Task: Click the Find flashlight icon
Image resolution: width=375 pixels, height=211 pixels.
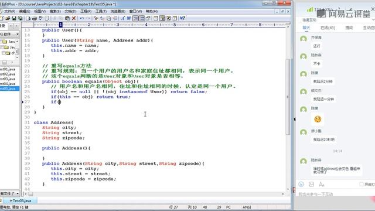Action: click(96, 18)
